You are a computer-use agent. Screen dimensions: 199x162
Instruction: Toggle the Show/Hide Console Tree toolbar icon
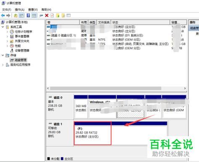tap(21, 15)
